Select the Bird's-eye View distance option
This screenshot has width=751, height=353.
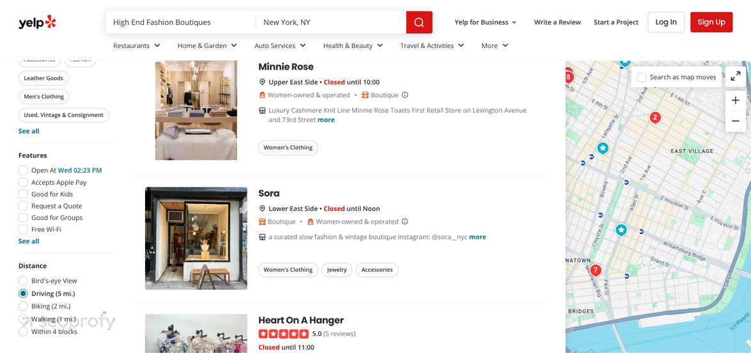pyautogui.click(x=23, y=281)
